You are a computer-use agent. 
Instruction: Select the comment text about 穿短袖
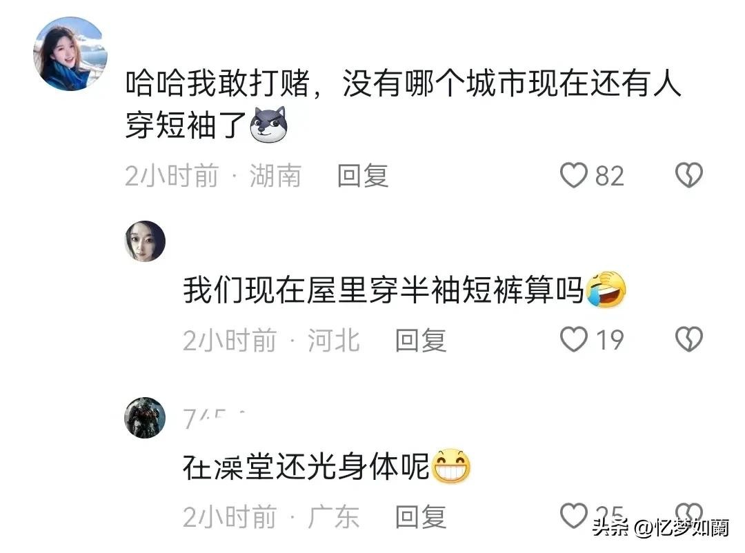[403, 103]
